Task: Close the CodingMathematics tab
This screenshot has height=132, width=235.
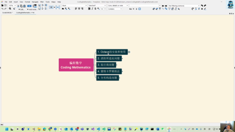Action: [x=34, y=13]
